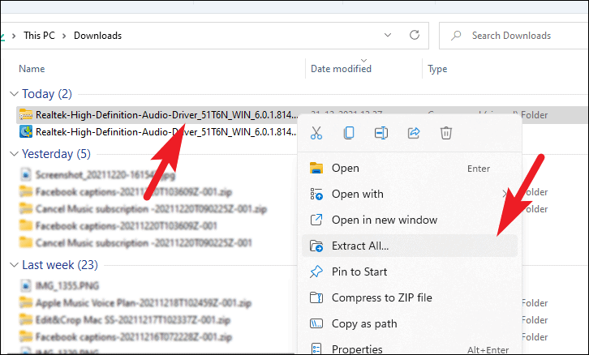The width and height of the screenshot is (589, 355).
Task: Click the Compress to ZIP icon
Action: [316, 297]
